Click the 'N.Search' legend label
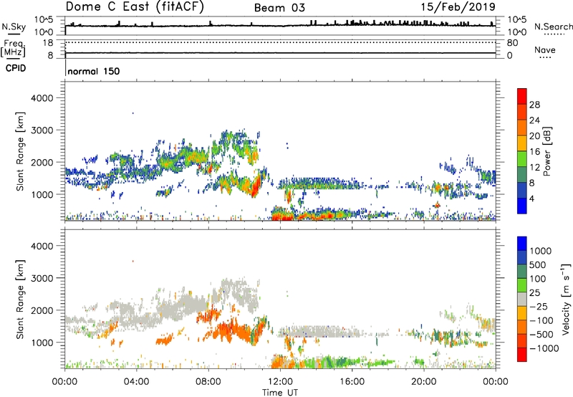 click(x=553, y=27)
